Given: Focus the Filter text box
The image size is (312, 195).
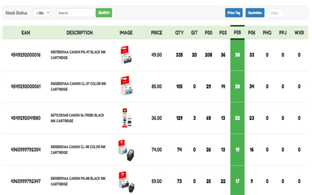Looking at the screenshot, I should click(276, 13).
